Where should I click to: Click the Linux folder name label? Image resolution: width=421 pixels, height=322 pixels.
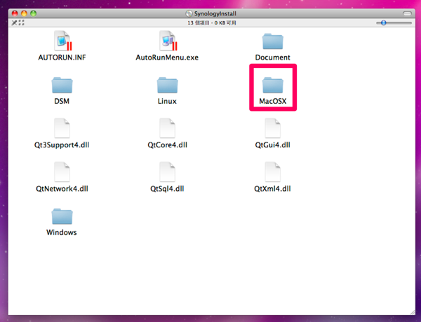167,101
